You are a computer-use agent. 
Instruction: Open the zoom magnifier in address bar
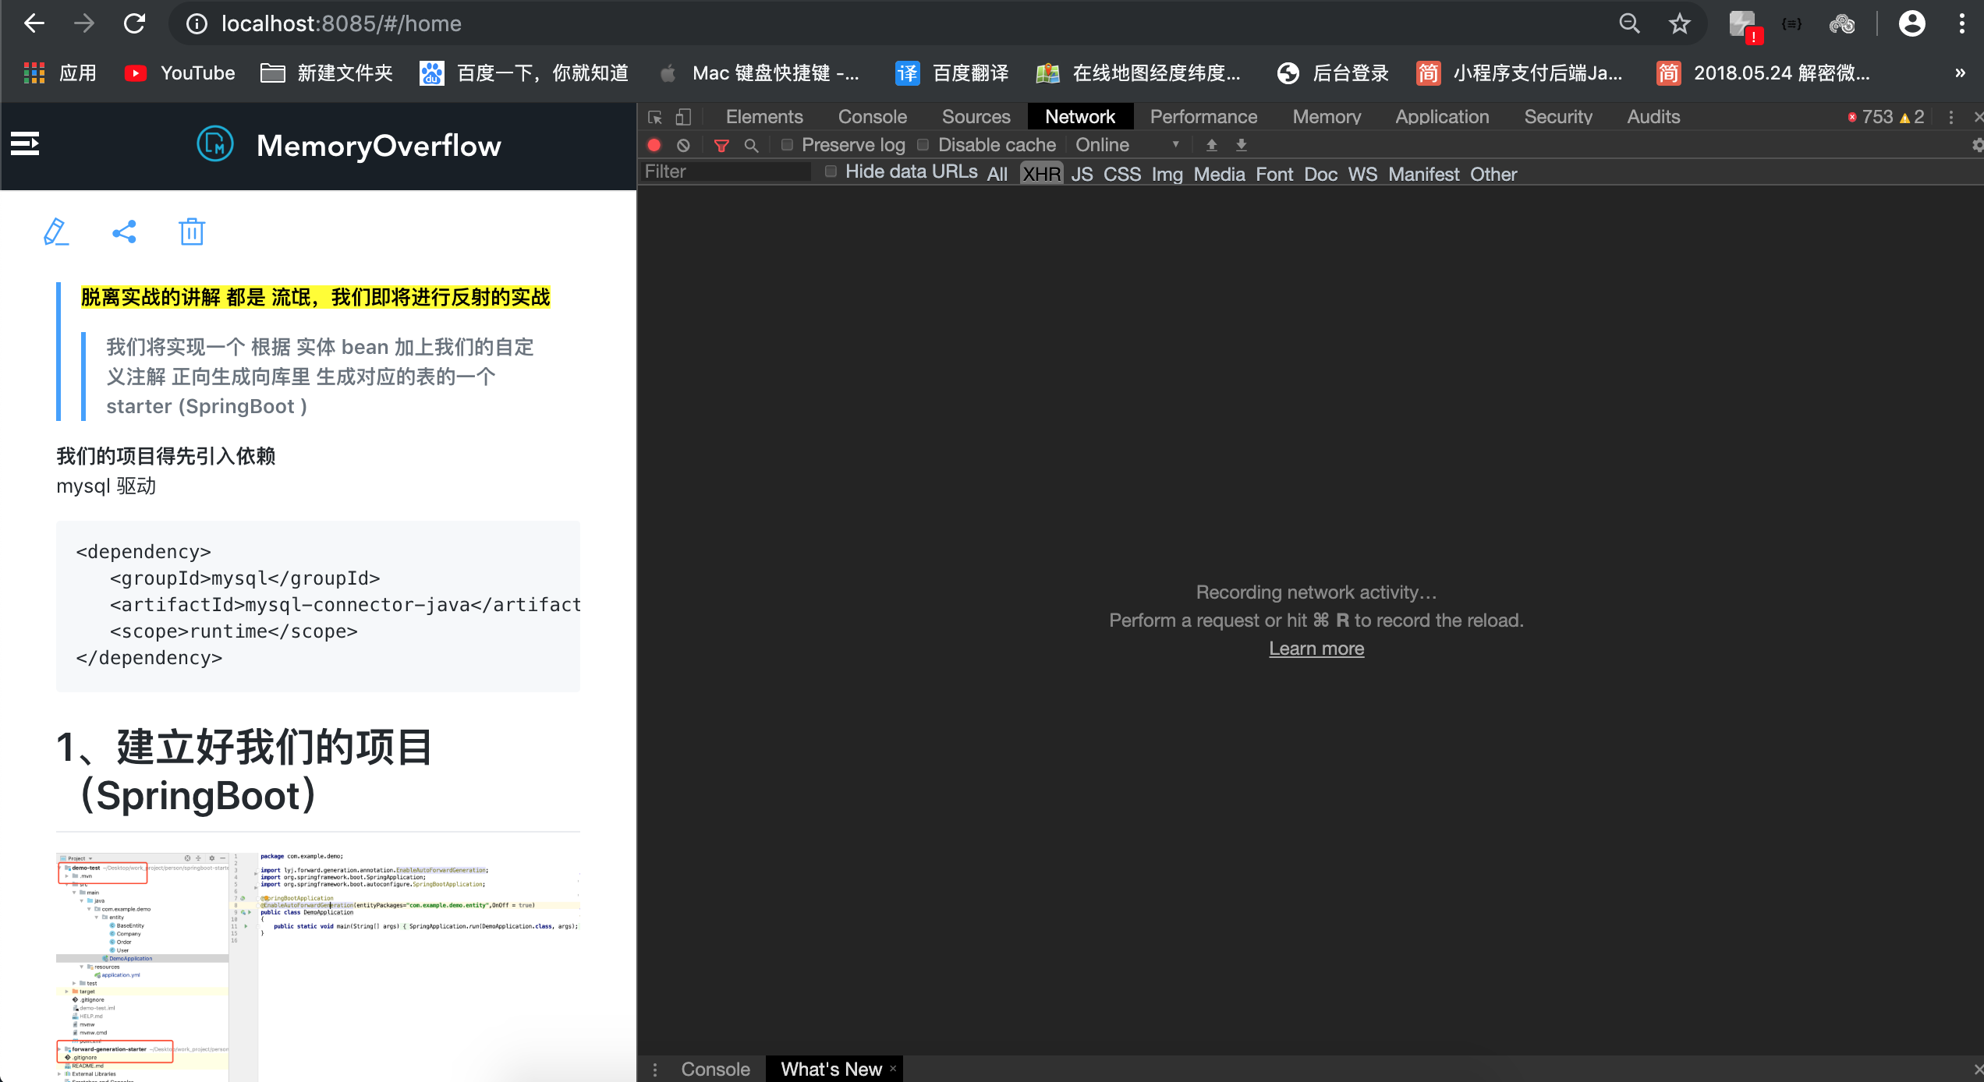pyautogui.click(x=1628, y=24)
